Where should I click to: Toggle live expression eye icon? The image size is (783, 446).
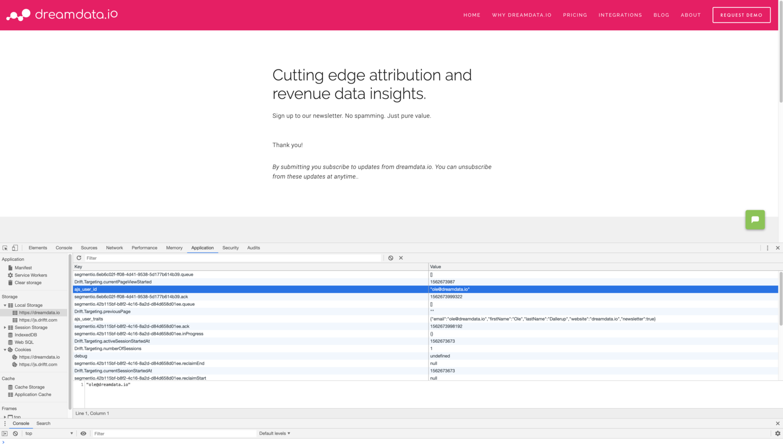coord(83,433)
